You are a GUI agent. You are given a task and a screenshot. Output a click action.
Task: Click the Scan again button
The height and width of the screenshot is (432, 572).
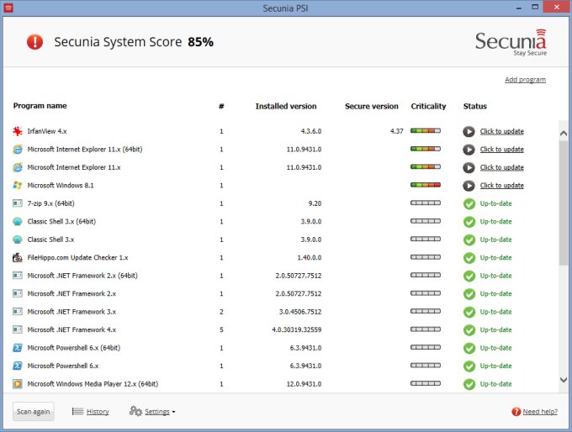coord(34,412)
